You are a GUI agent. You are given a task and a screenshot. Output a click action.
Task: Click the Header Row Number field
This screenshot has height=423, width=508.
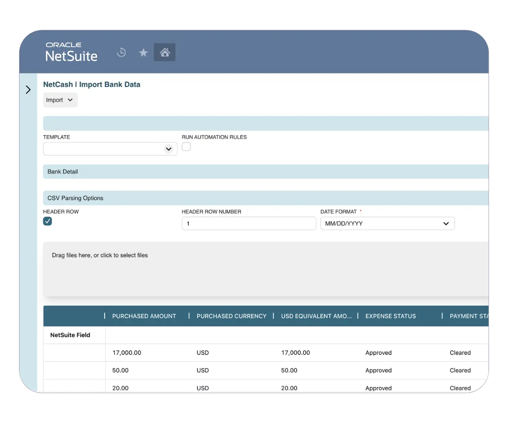(249, 224)
